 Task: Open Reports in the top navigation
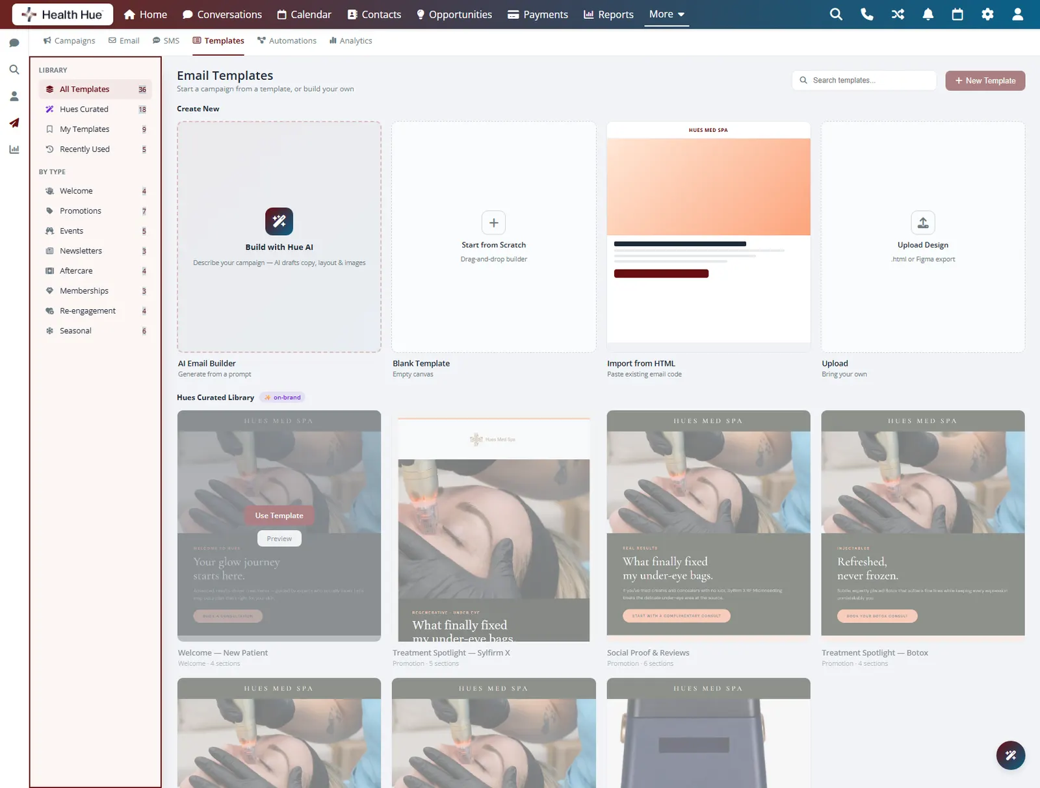pos(608,14)
